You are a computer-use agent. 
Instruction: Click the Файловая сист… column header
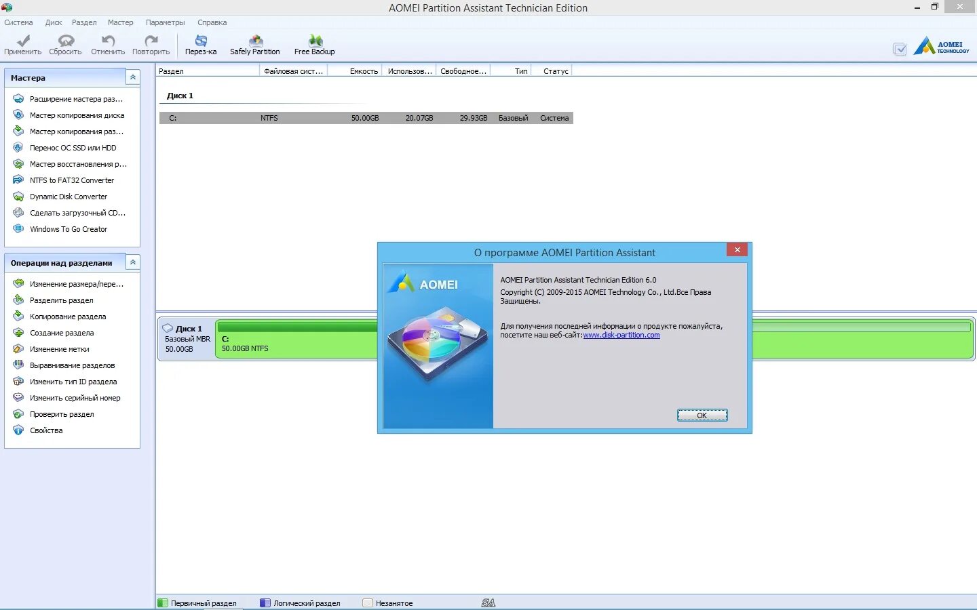coord(294,70)
